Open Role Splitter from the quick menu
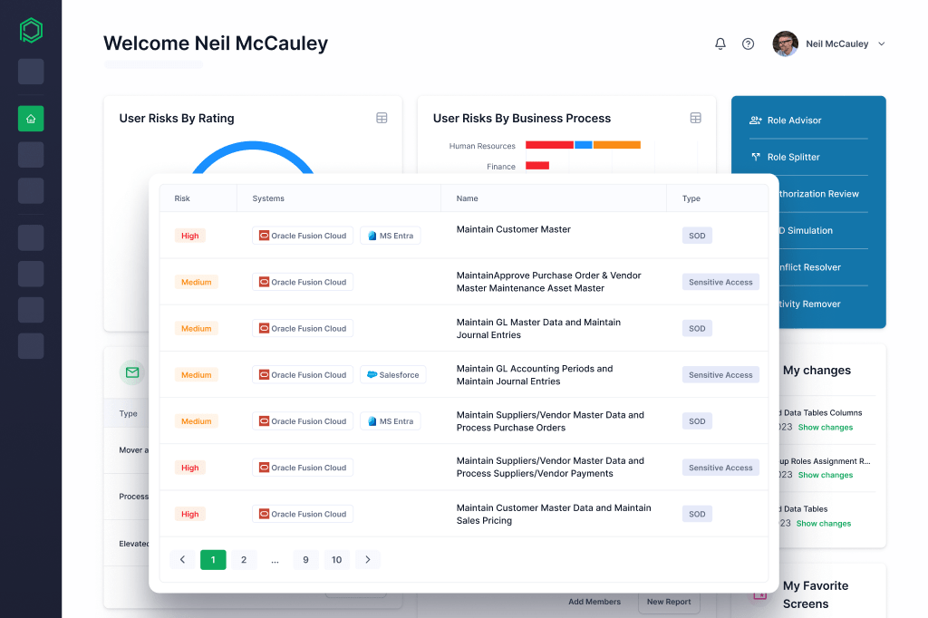The width and height of the screenshot is (928, 618). click(793, 157)
